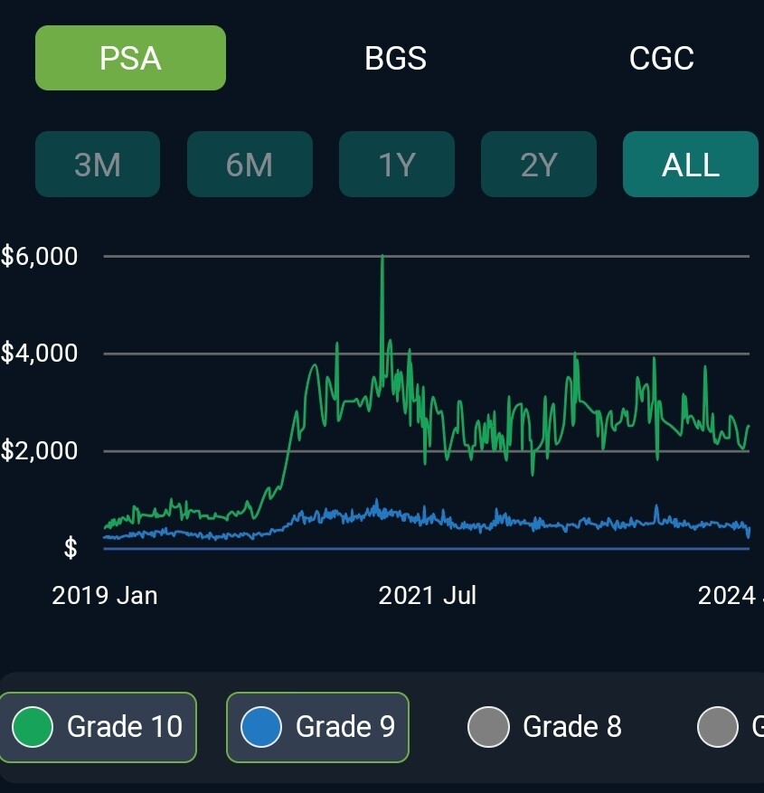Viewport: 764px width, 793px height.
Task: Tap the partially visible gray grade circle
Action: (x=718, y=727)
